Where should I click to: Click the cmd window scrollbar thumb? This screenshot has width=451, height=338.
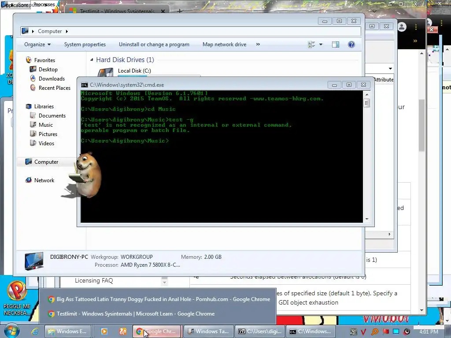(367, 103)
